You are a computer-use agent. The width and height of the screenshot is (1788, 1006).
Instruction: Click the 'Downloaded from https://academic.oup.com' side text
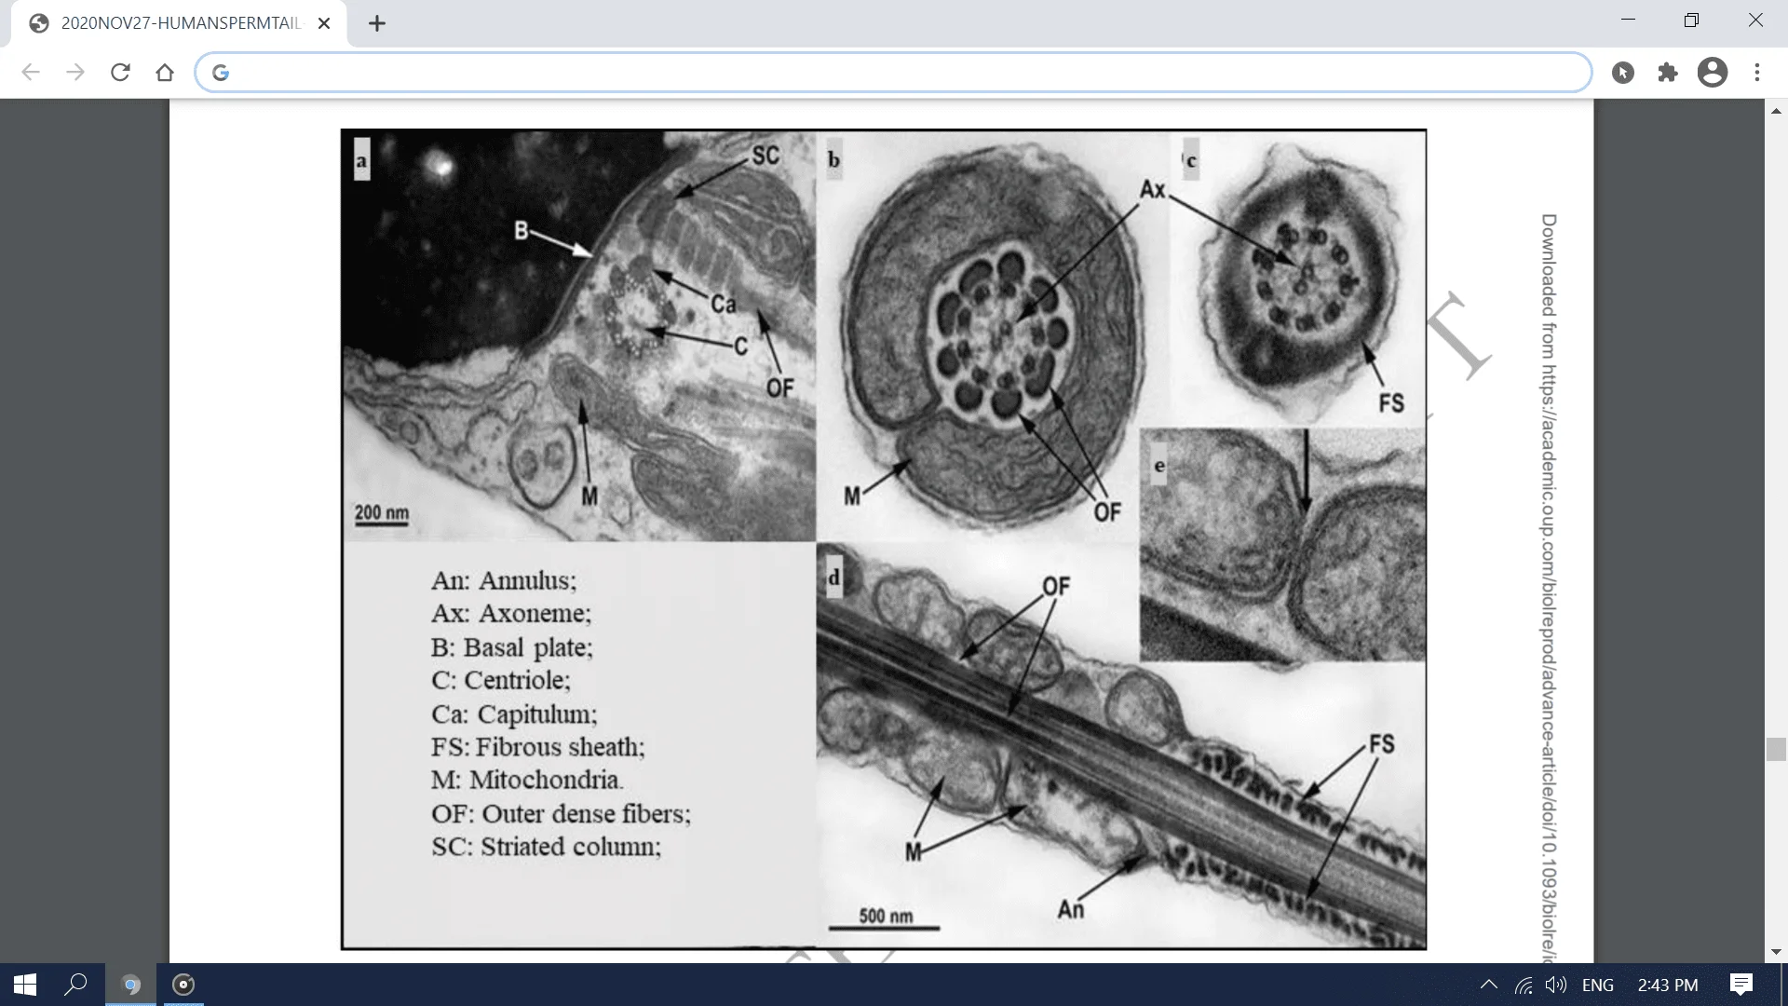click(x=1548, y=589)
